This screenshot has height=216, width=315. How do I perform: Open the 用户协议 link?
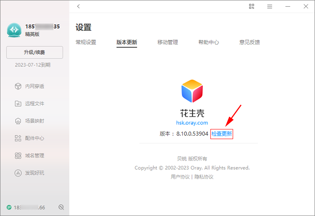click(x=180, y=177)
